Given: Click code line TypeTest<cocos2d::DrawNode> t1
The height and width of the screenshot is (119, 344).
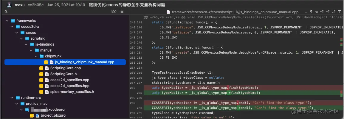Looking at the screenshot, I should point(182,73).
